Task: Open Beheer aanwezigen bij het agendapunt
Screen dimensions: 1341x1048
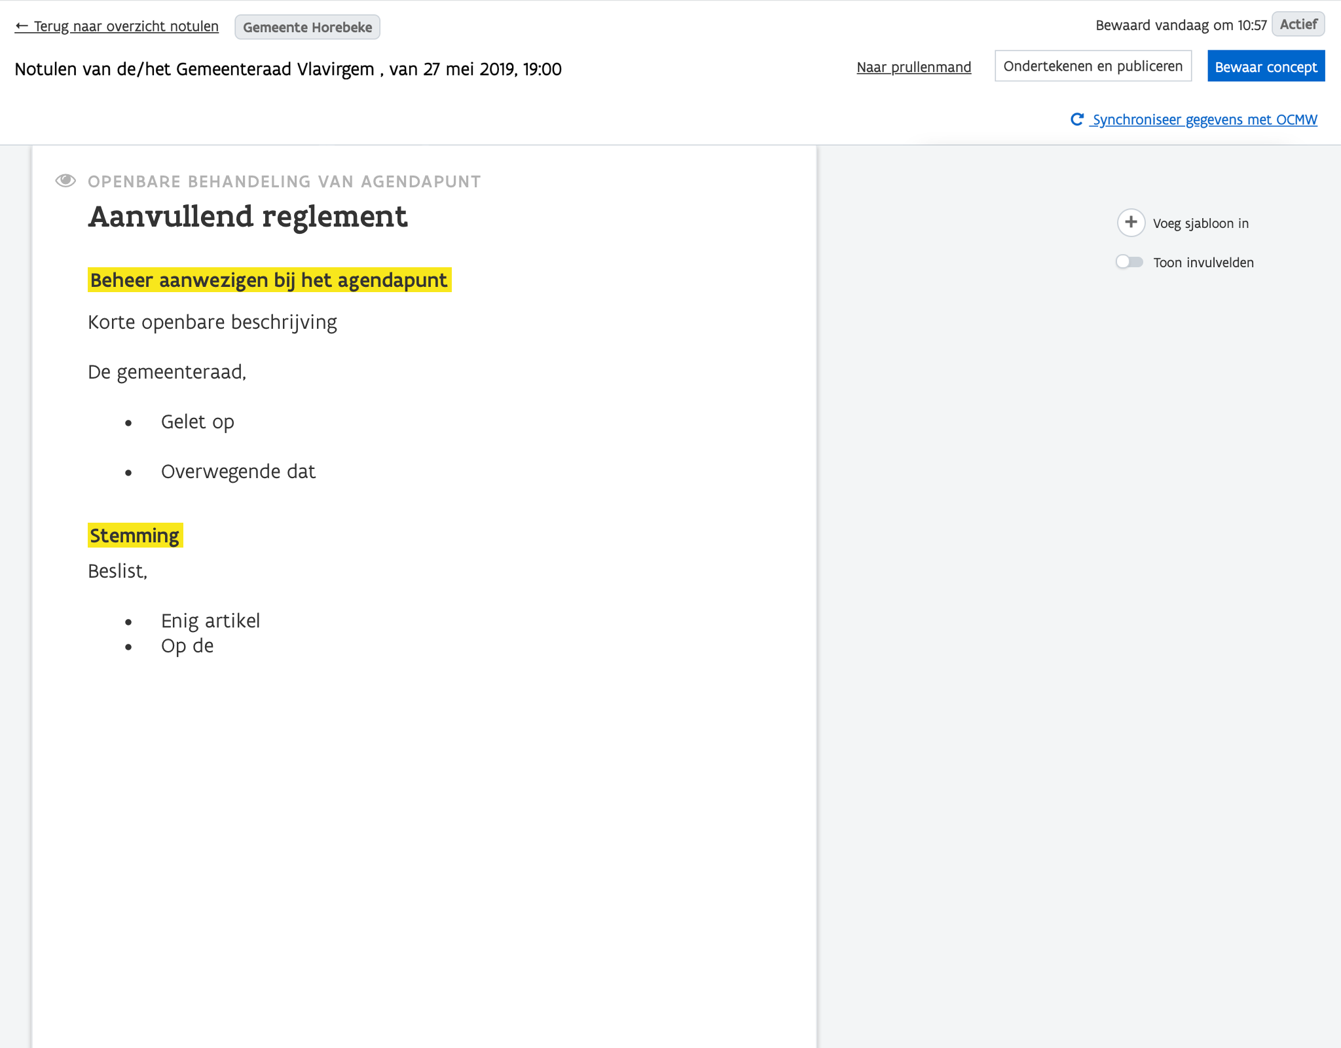Action: click(x=269, y=280)
